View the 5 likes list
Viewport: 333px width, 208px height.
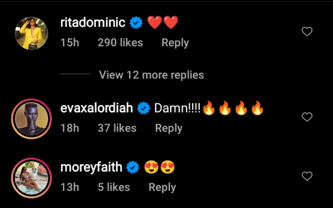[x=113, y=187]
